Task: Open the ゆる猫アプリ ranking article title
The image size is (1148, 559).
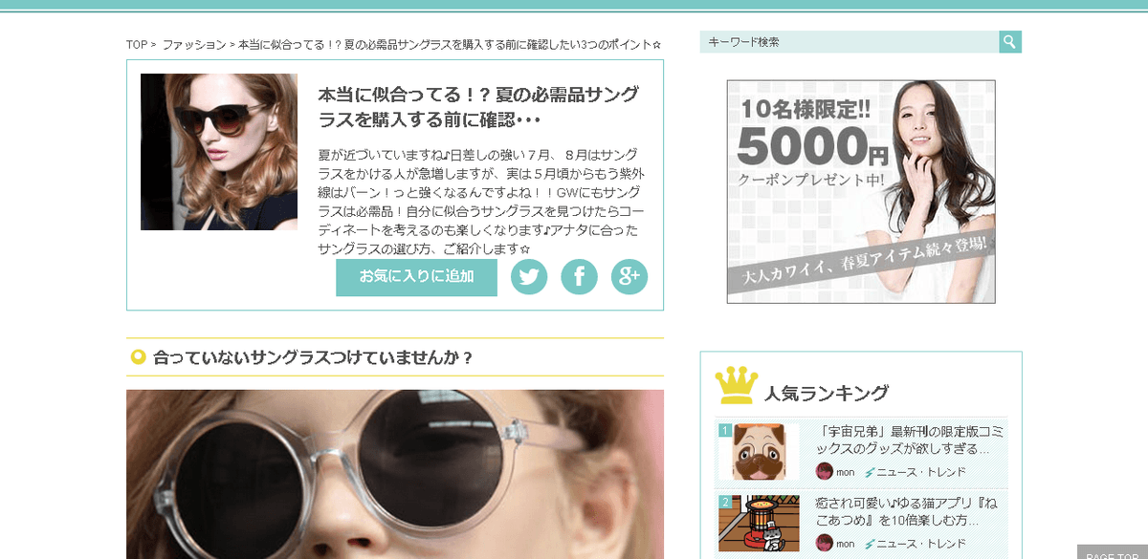Action: coord(907,511)
